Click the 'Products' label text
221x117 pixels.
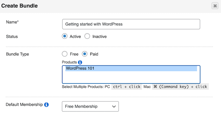[x=69, y=62]
